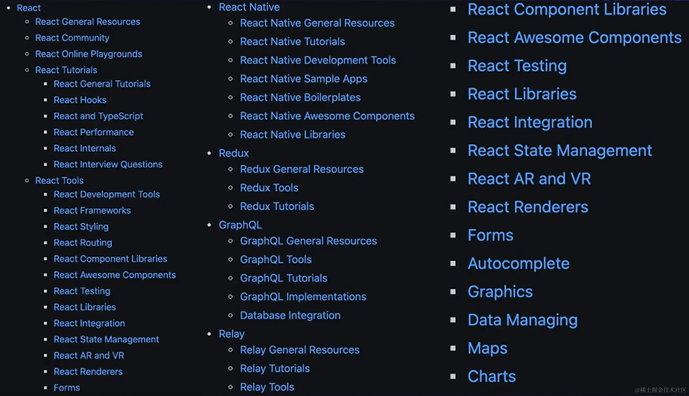Click the React Hooks link
The image size is (689, 396).
(x=80, y=100)
